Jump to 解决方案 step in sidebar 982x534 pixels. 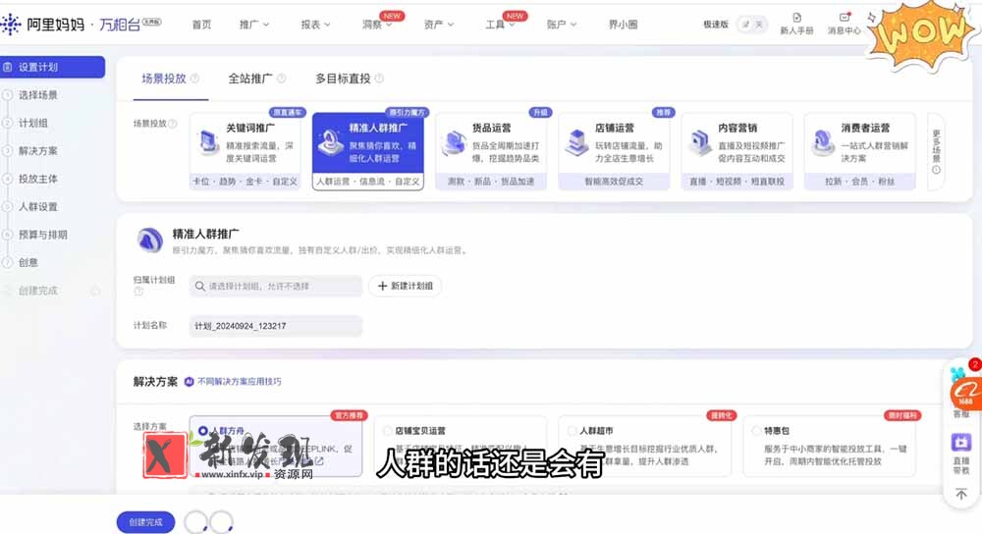(37, 151)
